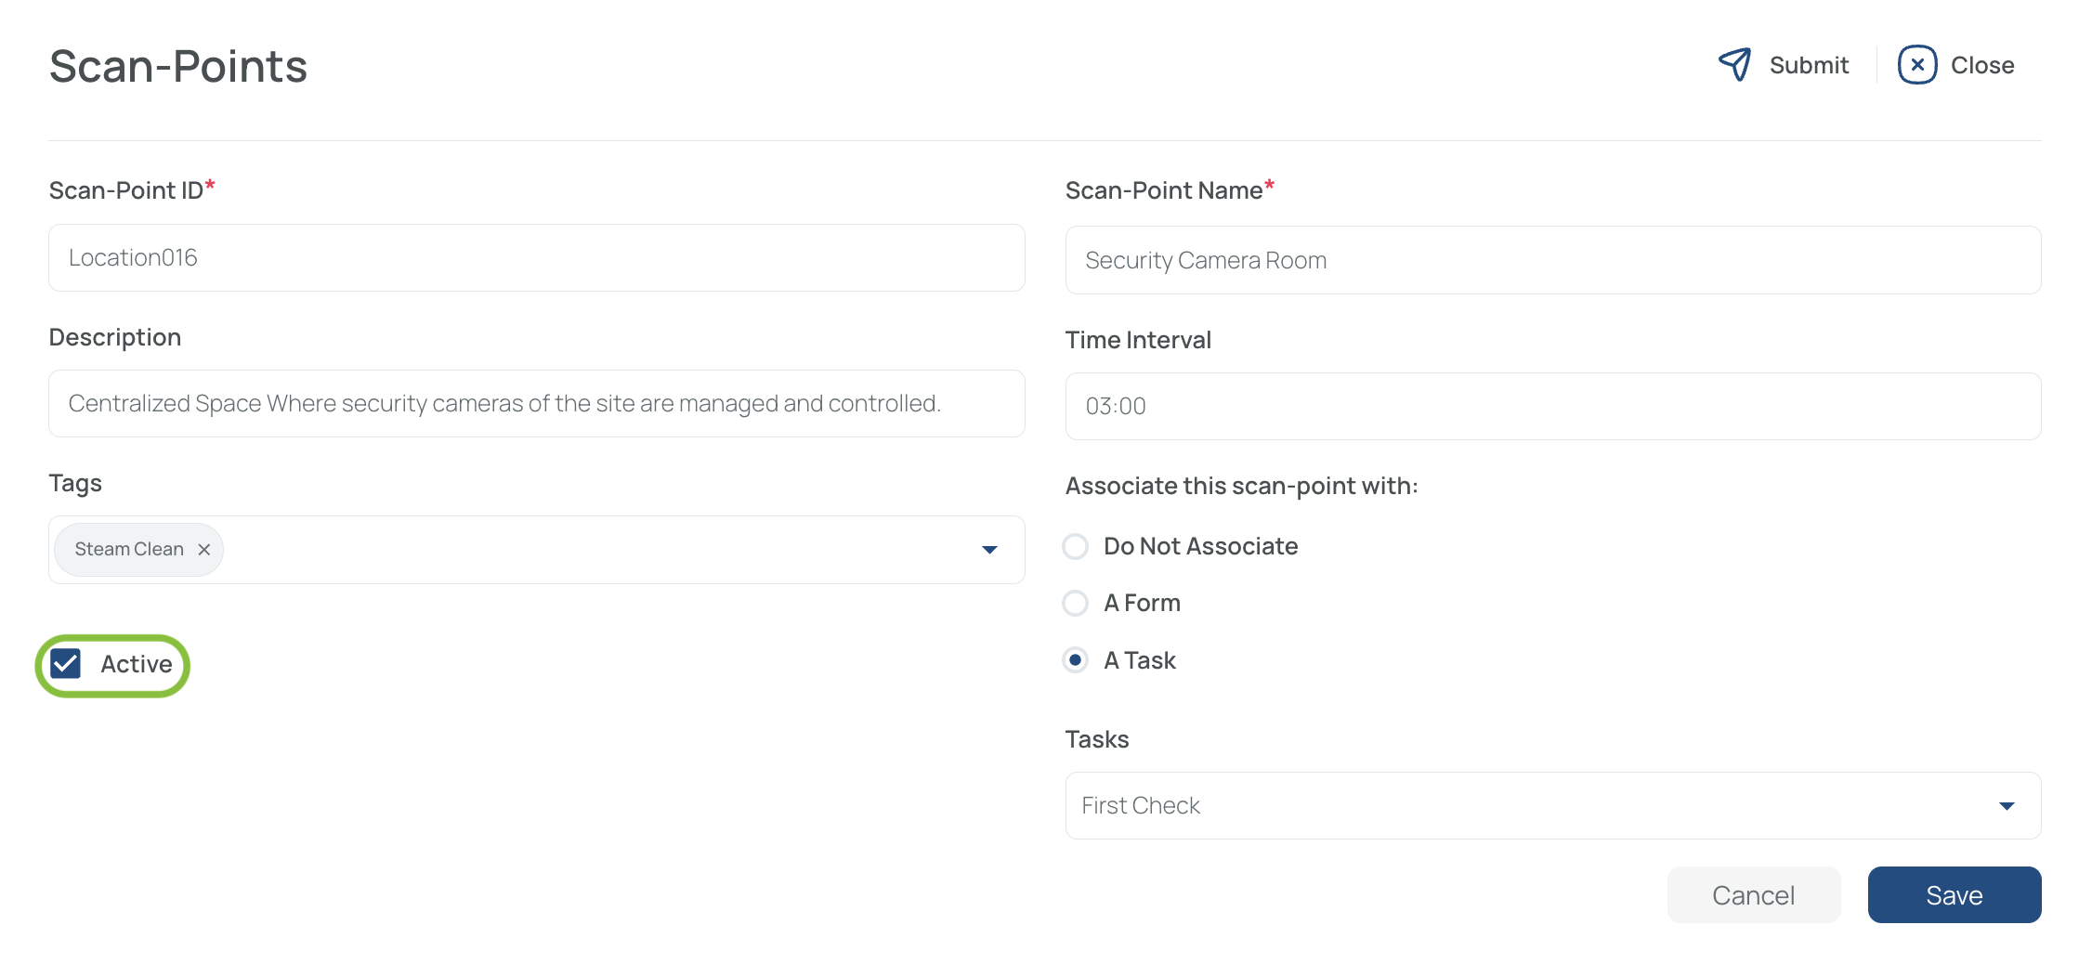Click the Close circled-X icon
This screenshot has height=964, width=2079.
[1916, 65]
